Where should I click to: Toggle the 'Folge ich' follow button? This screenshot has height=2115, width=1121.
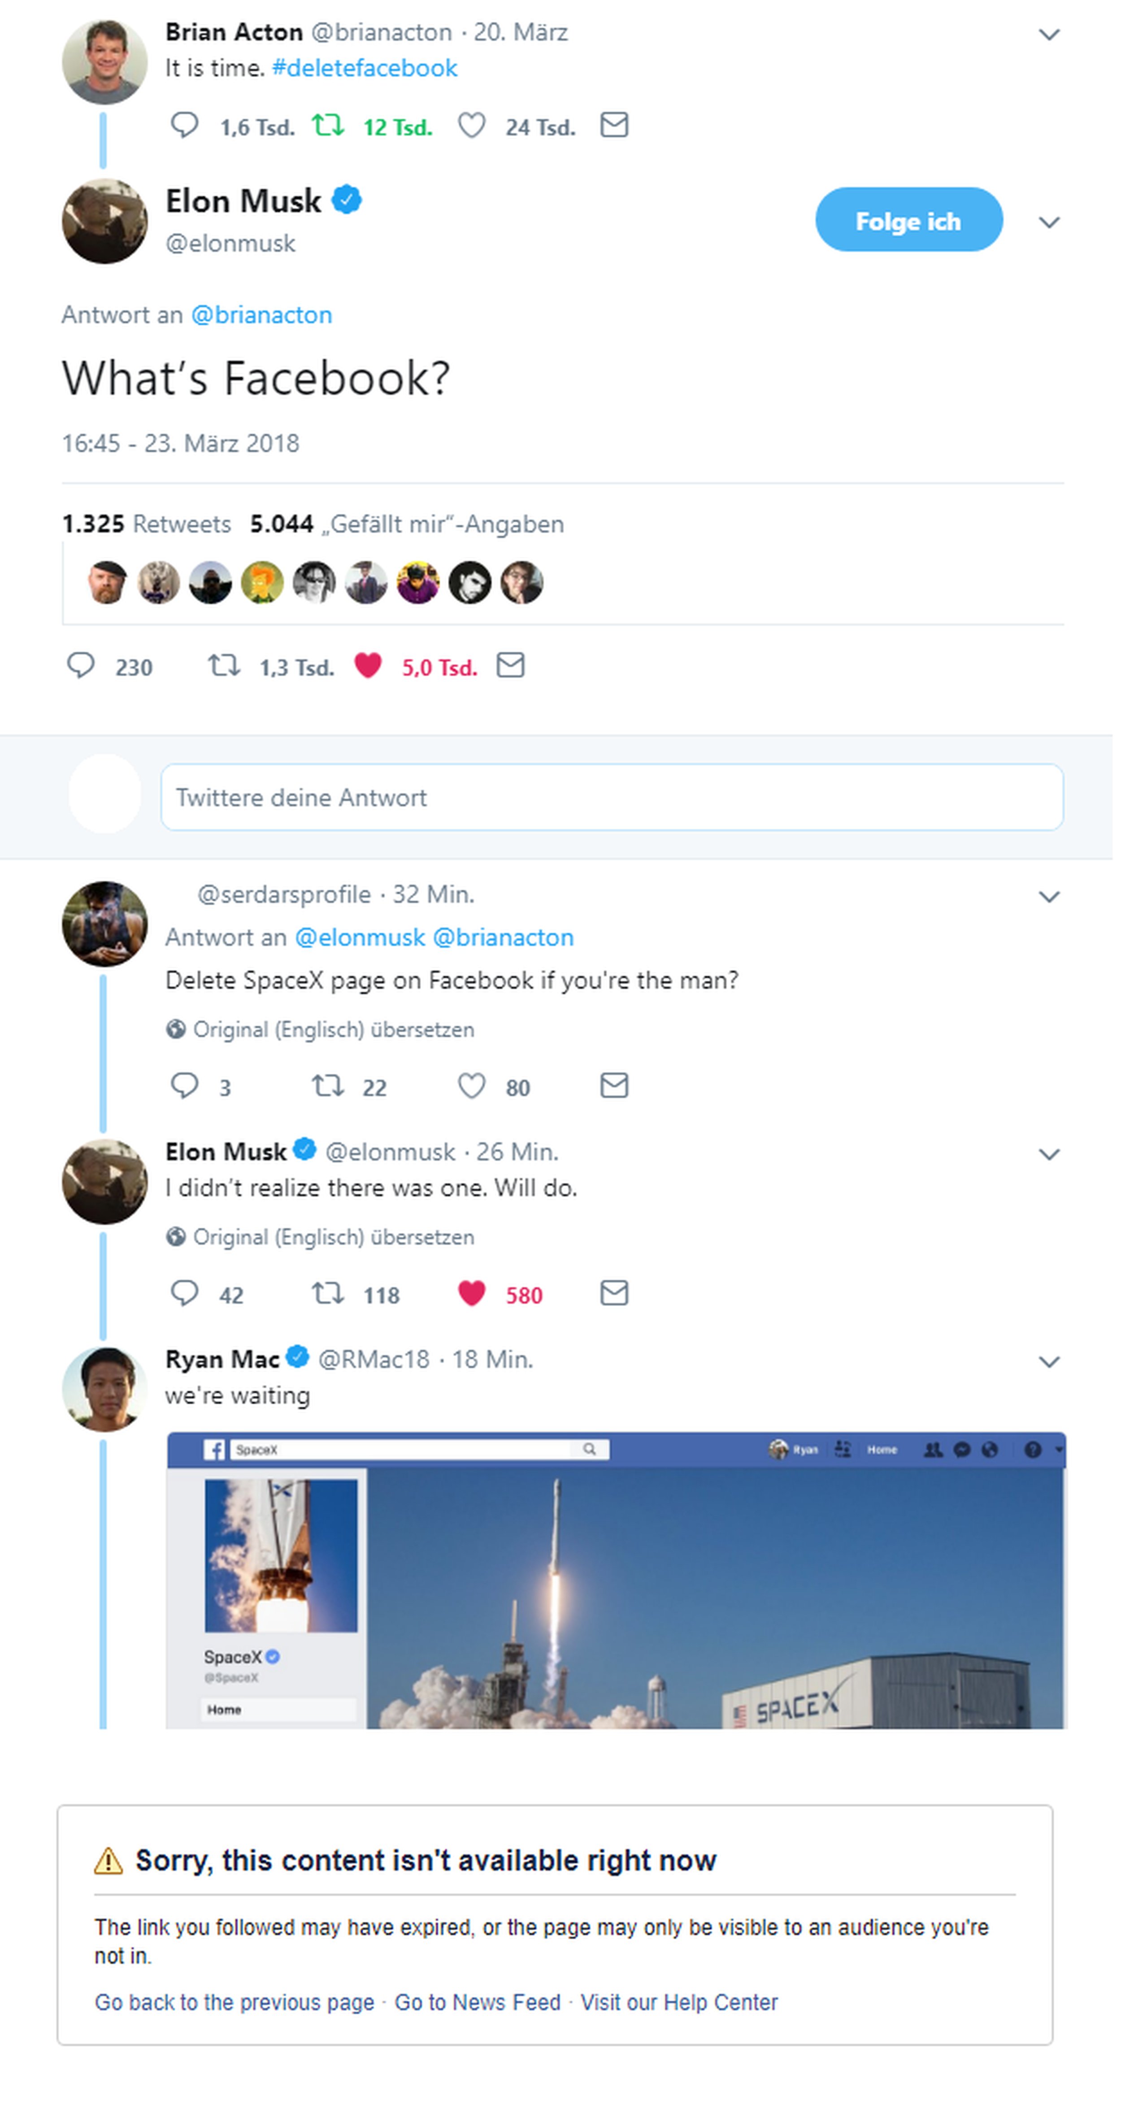(908, 220)
